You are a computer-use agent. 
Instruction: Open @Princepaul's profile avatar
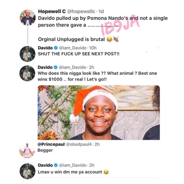pyautogui.click(x=27, y=150)
